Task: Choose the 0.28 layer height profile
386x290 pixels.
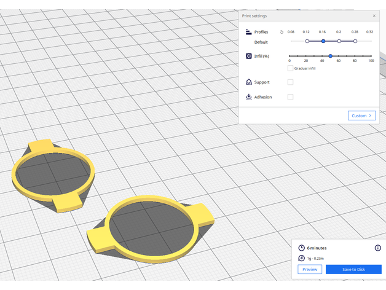Action: 355,41
